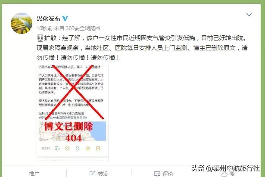The height and width of the screenshot is (177, 265).
Task: Open the 360安全浏览器 source link
Action: (x=83, y=28)
